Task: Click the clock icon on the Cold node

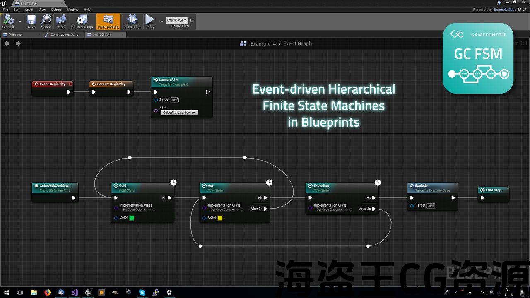Action: tap(173, 183)
